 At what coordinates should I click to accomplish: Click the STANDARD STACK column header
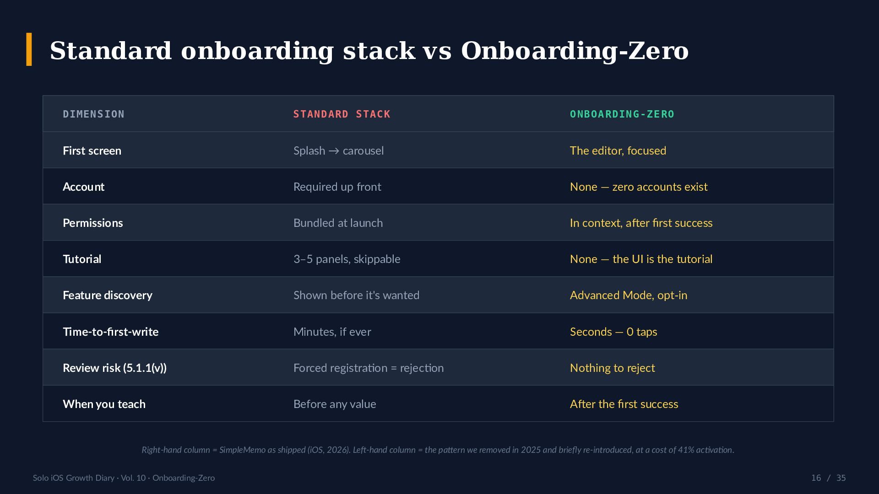point(342,114)
